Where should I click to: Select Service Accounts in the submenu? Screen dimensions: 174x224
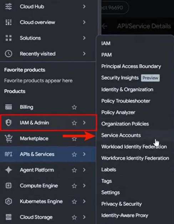(x=121, y=135)
